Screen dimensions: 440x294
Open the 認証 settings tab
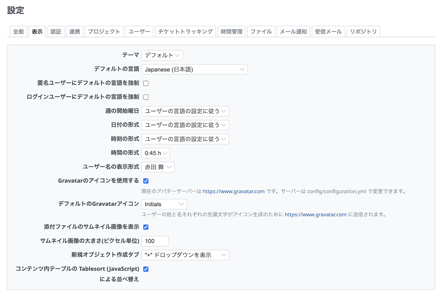56,32
